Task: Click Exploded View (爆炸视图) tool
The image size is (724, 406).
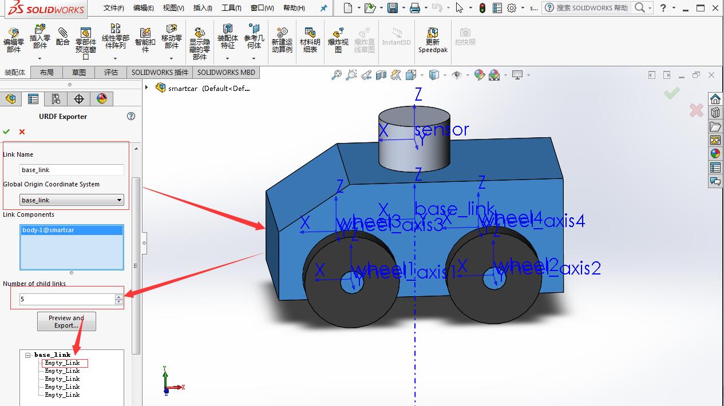Action: [x=338, y=40]
